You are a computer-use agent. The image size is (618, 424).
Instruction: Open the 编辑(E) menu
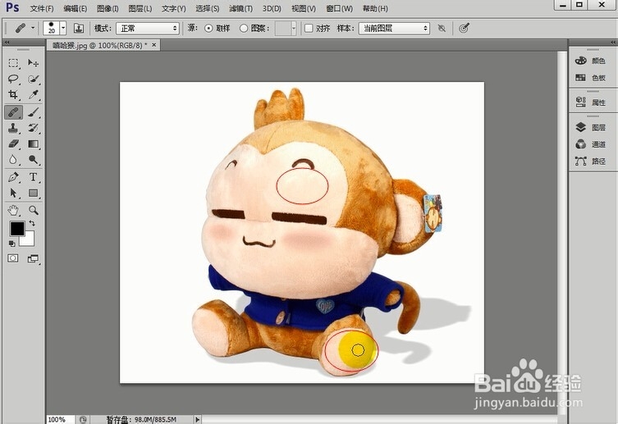point(75,8)
